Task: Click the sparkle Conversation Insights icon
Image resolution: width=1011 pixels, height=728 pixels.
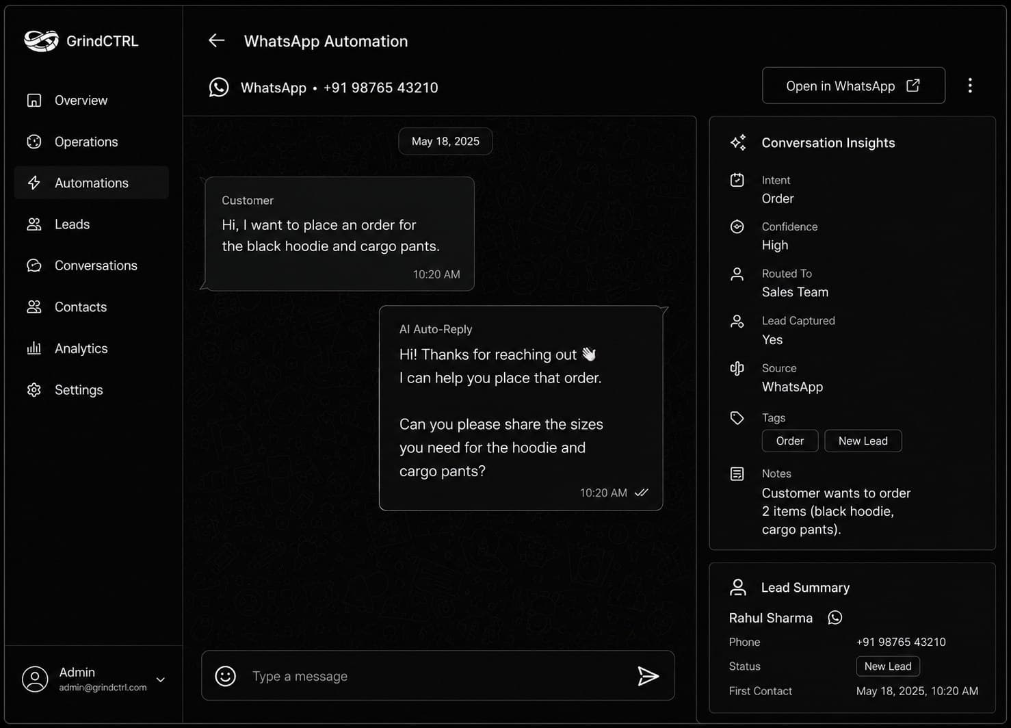Action: click(x=738, y=142)
